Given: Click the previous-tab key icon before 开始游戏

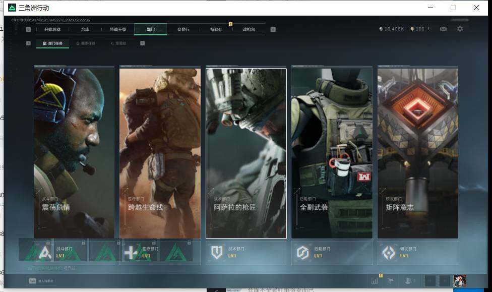Looking at the screenshot, I should [28, 29].
